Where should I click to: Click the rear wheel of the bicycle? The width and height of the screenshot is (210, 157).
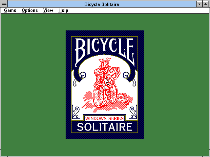click(113, 93)
